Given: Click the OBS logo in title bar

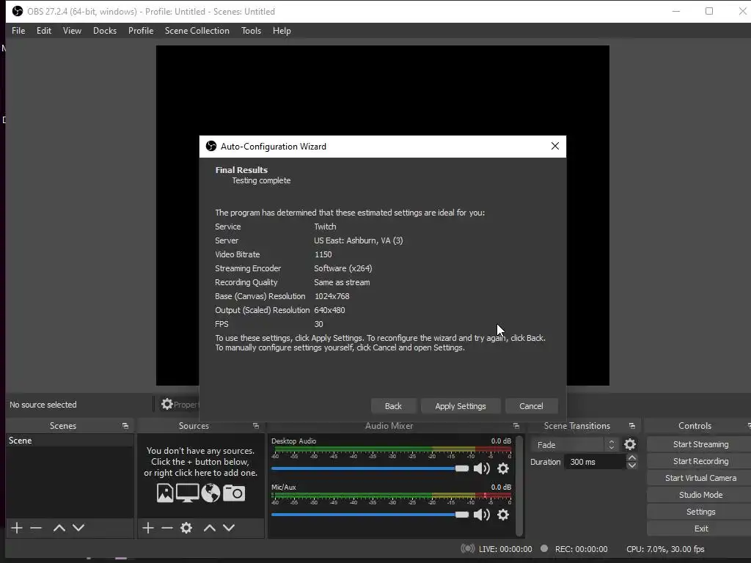Looking at the screenshot, I should pos(18,11).
